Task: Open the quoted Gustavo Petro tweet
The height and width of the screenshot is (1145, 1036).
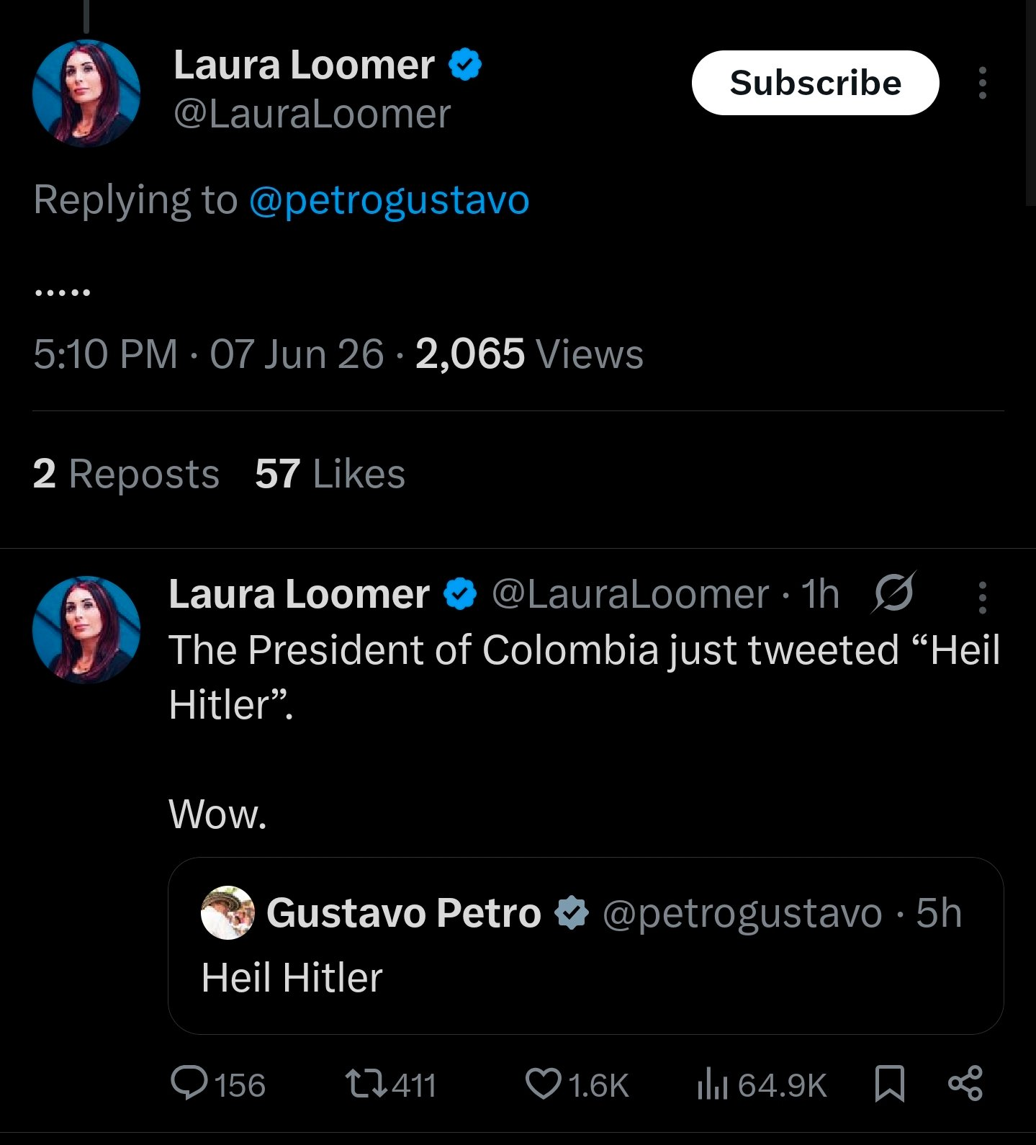Action: tap(585, 946)
